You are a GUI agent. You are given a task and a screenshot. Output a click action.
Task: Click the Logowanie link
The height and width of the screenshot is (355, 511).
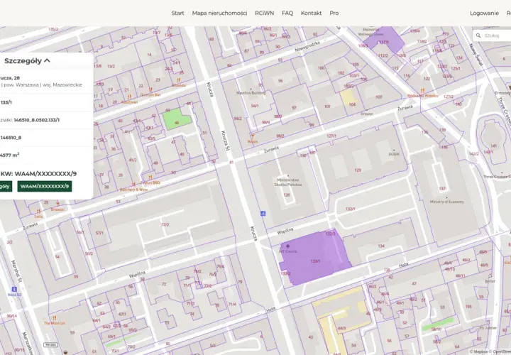(x=484, y=13)
